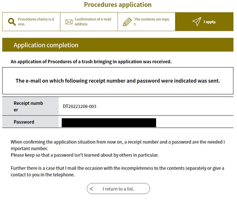The width and height of the screenshot is (237, 203).
Task: Click the blacked-out password value
Action: click(x=109, y=122)
